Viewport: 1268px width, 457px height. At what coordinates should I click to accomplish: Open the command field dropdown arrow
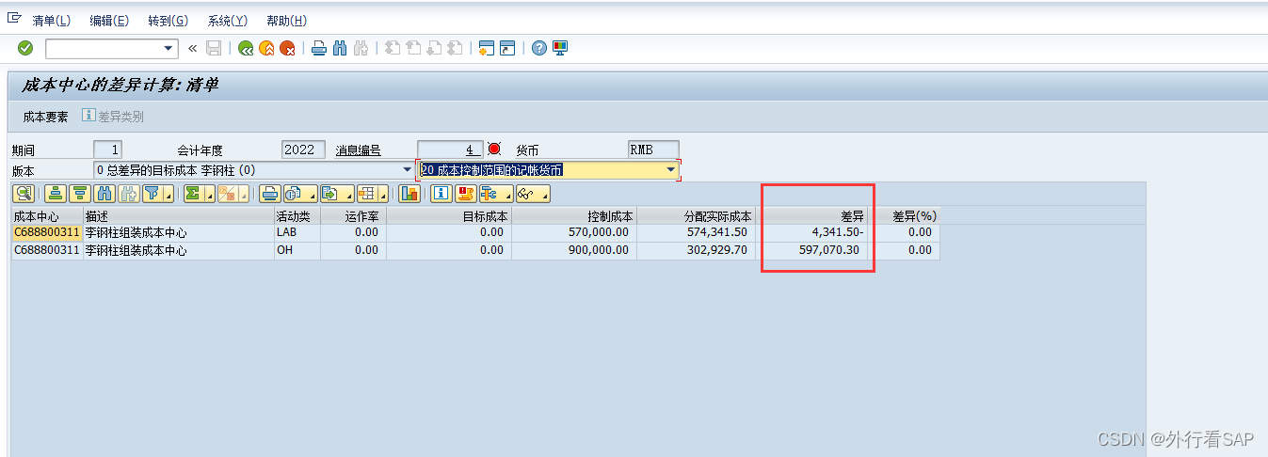[x=169, y=48]
